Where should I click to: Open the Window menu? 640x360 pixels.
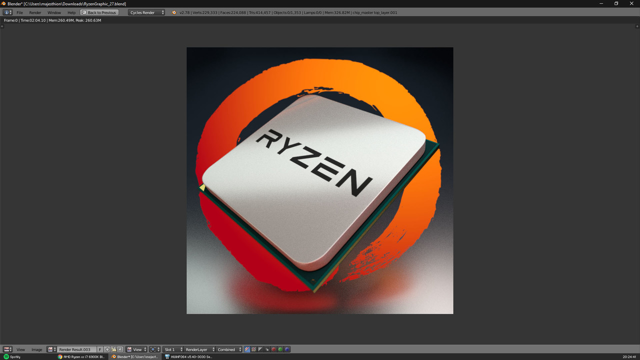54,12
